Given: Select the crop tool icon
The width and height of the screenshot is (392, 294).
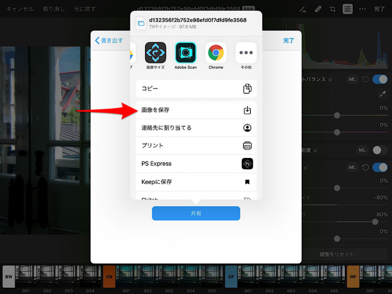Looking at the screenshot, I should (333, 9).
